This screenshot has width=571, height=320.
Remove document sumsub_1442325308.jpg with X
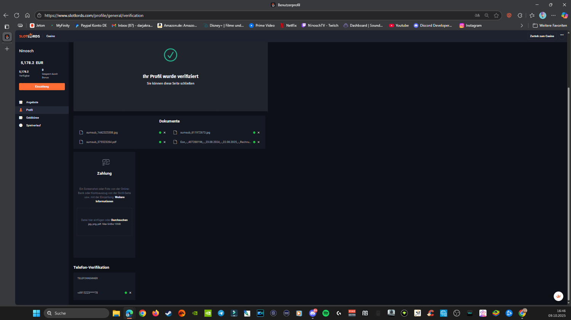pos(164,132)
